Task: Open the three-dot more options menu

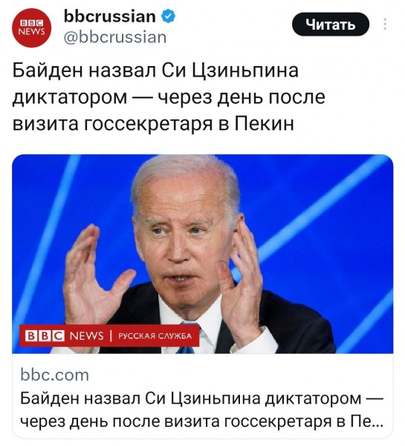Action: [385, 25]
